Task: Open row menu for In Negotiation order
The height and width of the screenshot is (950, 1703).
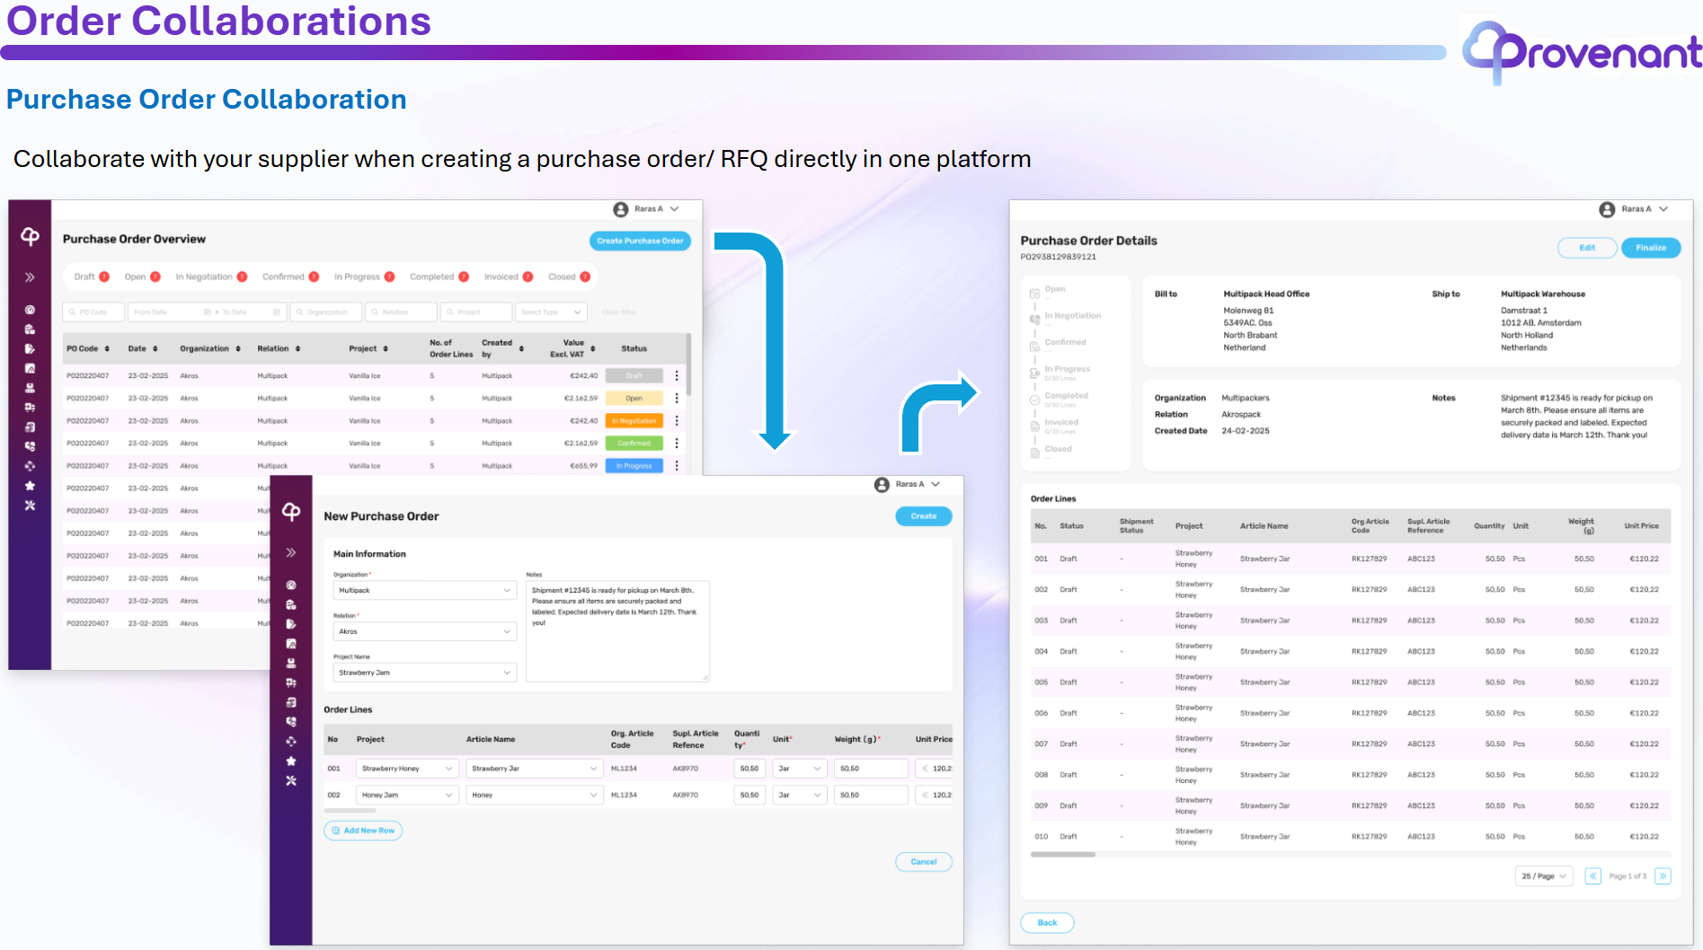Action: (677, 420)
